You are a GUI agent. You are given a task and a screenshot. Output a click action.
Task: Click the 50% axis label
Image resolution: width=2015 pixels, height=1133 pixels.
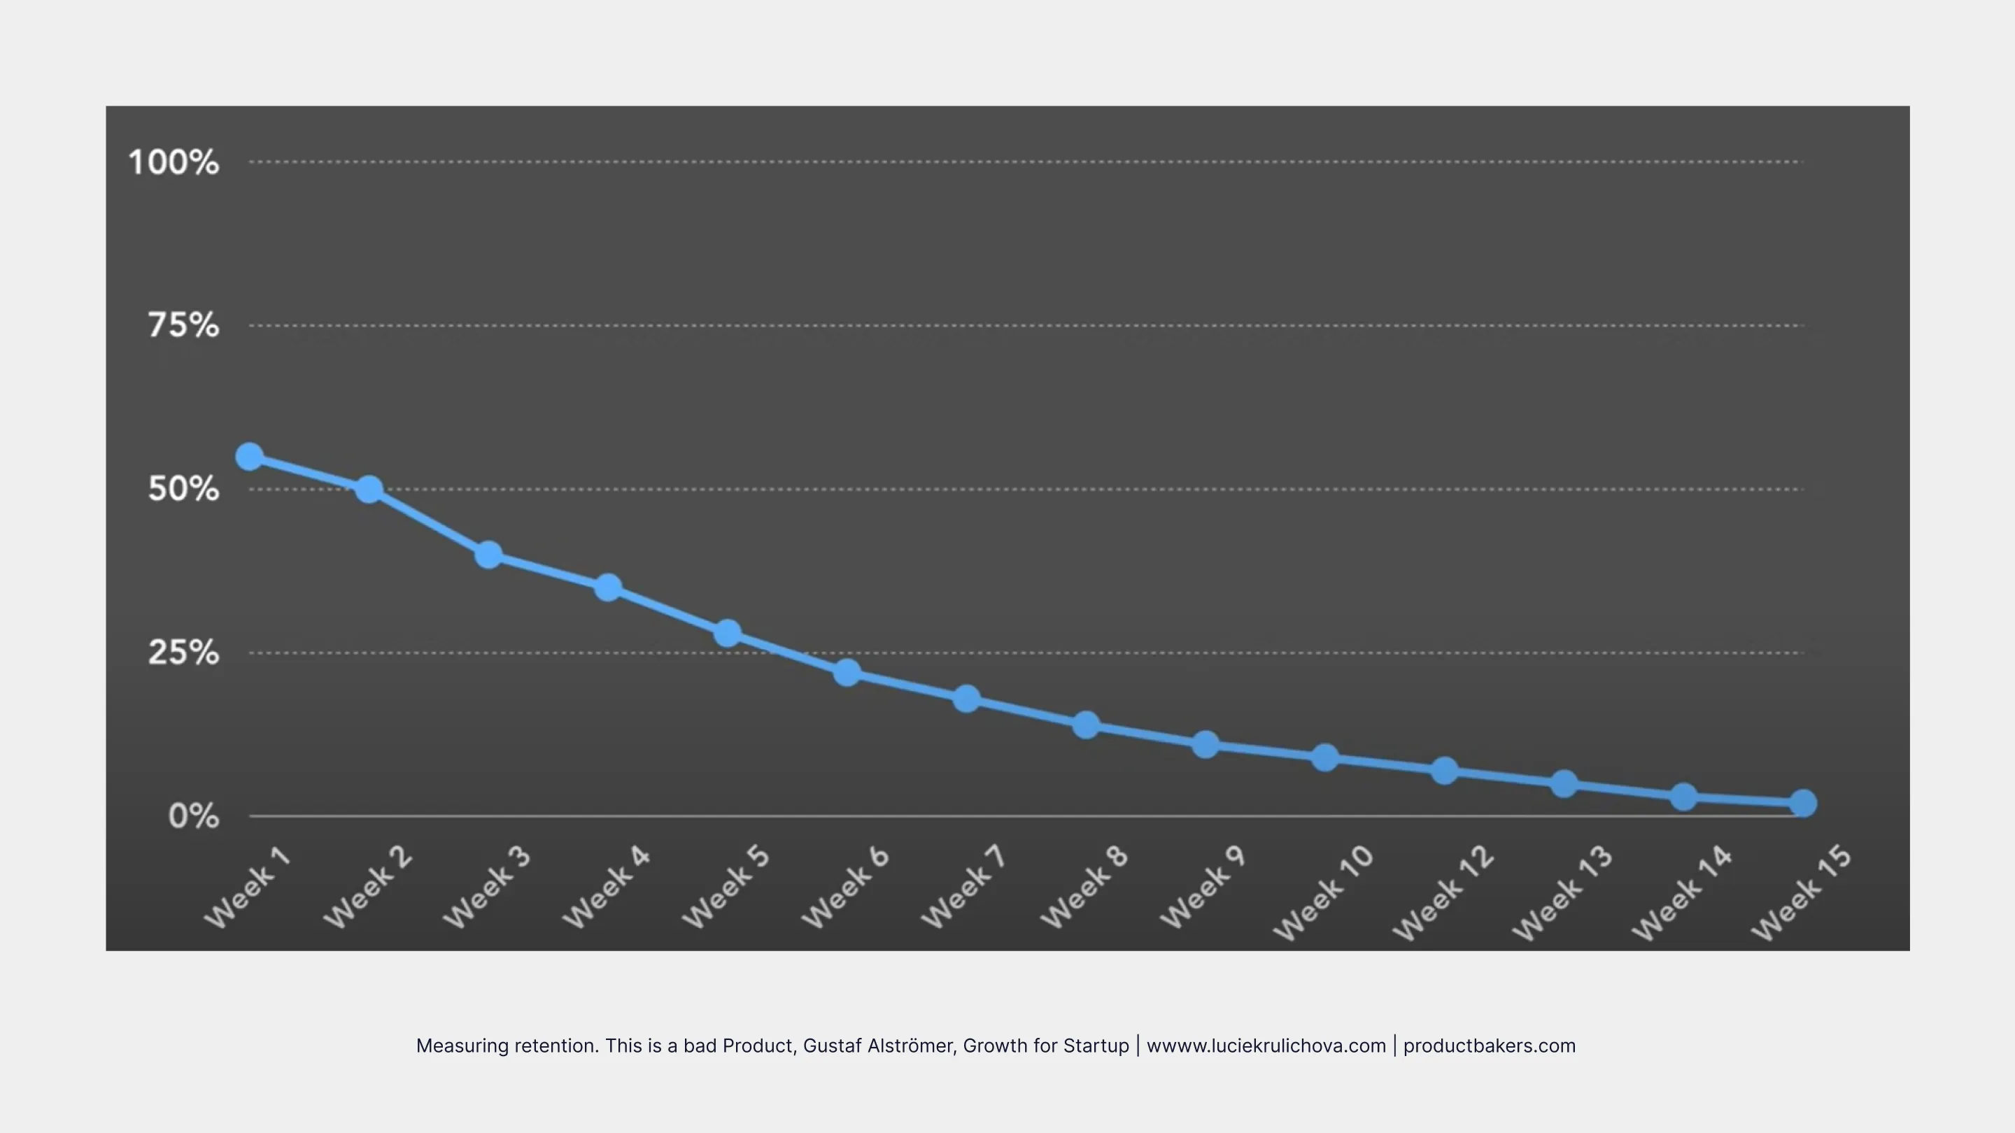click(x=184, y=490)
